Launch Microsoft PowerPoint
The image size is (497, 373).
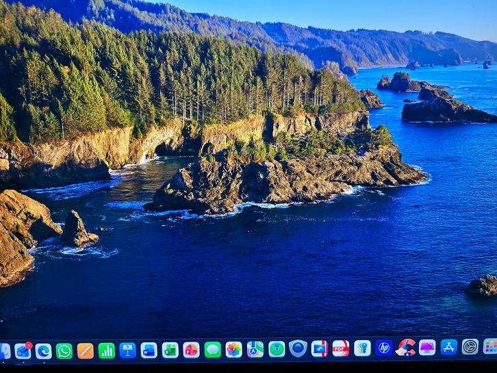pos(191,350)
